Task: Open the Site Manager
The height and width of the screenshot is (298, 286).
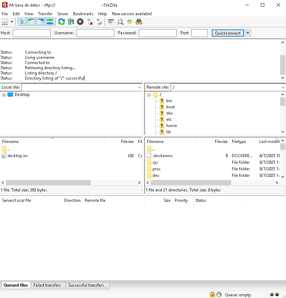Action: 4,22
